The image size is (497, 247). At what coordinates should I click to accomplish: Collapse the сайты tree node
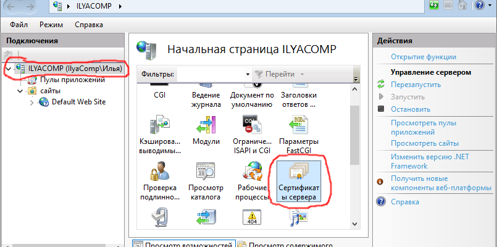click(20, 91)
